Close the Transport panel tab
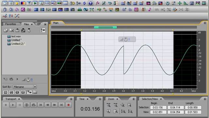 [x=19, y=99]
